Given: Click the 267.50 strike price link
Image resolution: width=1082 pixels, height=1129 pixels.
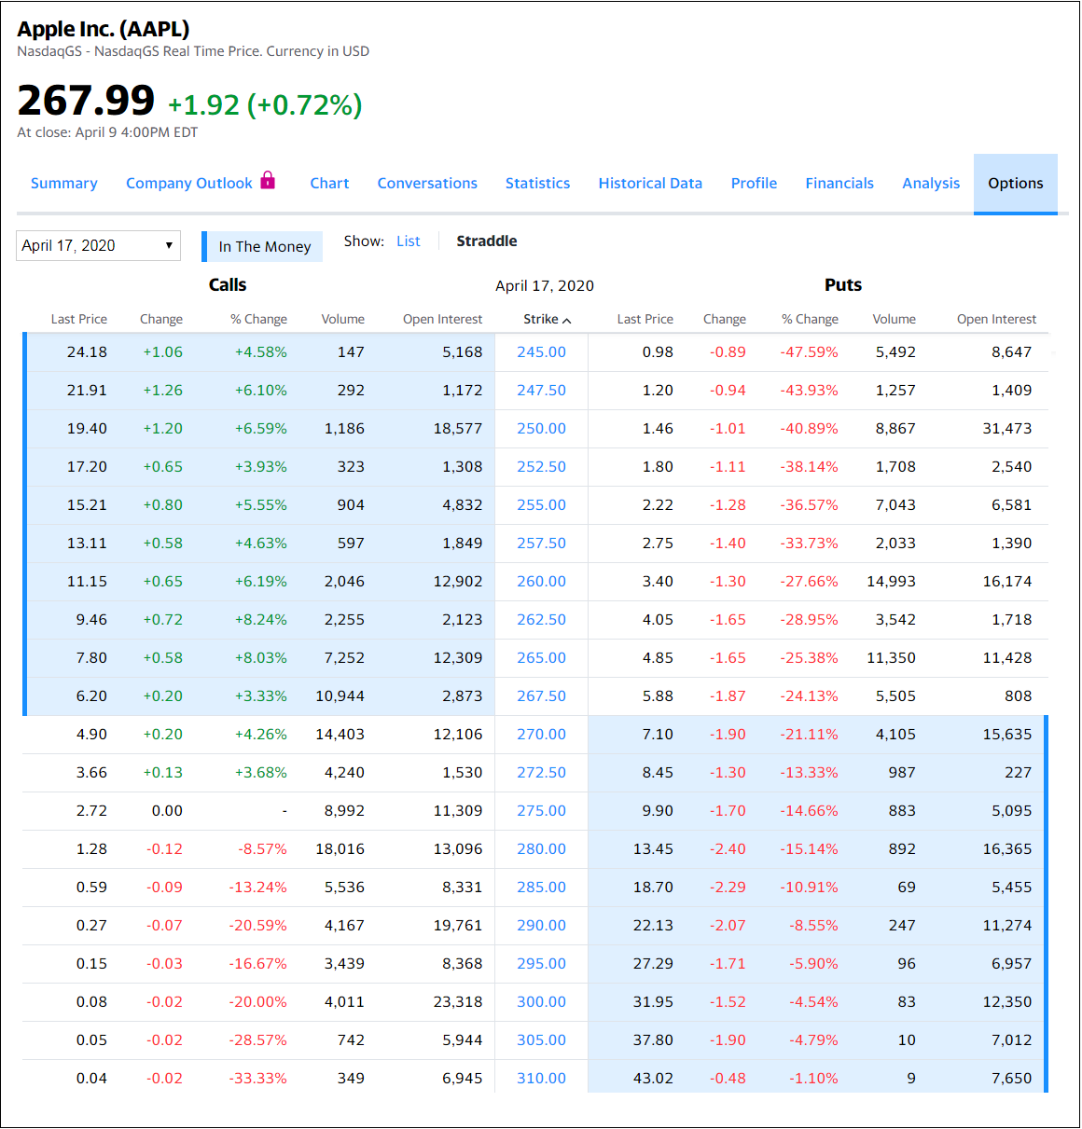Looking at the screenshot, I should pos(541,695).
